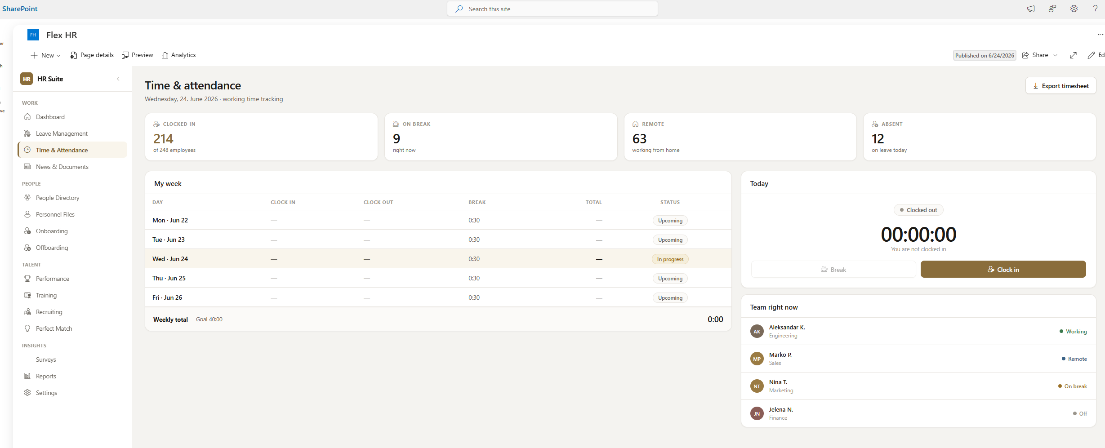Image resolution: width=1105 pixels, height=448 pixels.
Task: Click the Break button
Action: [x=833, y=269]
